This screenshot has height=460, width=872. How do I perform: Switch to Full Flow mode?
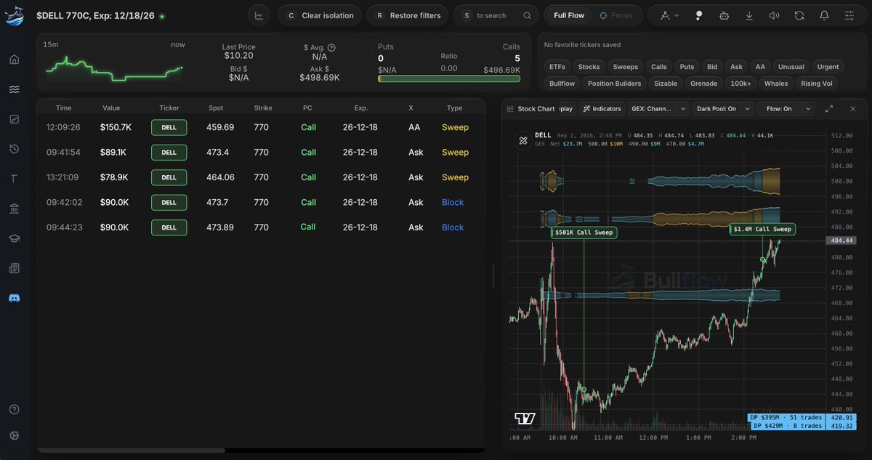click(x=569, y=15)
